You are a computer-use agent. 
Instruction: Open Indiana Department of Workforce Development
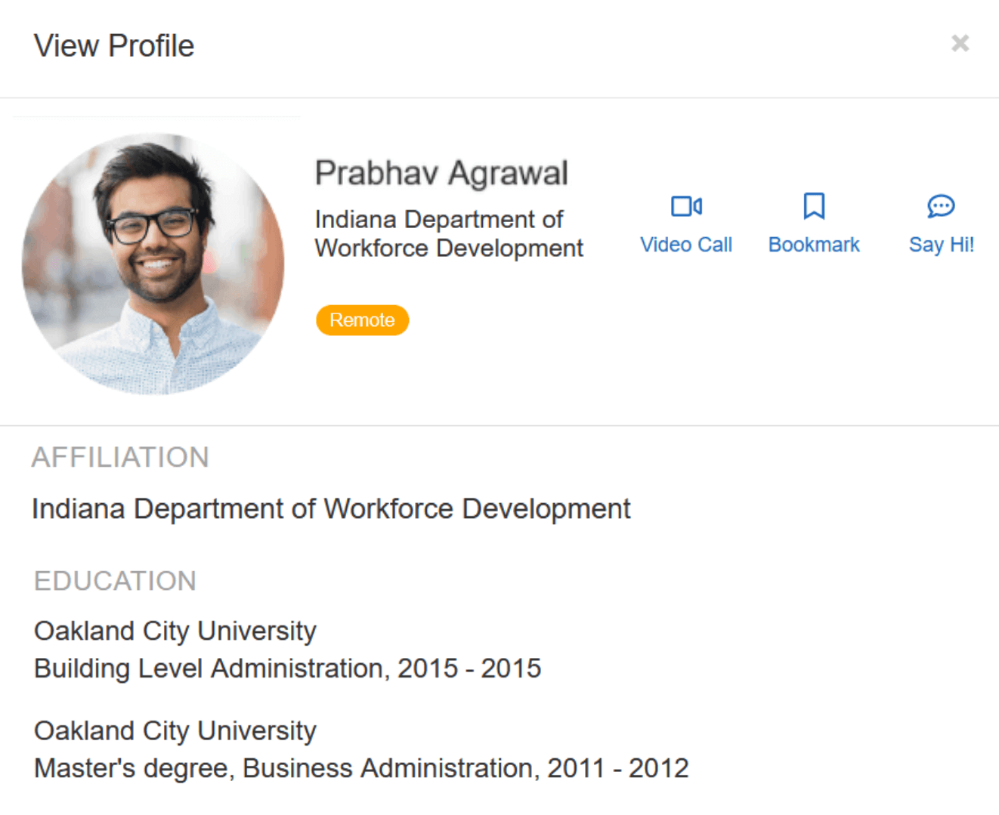pyautogui.click(x=330, y=508)
